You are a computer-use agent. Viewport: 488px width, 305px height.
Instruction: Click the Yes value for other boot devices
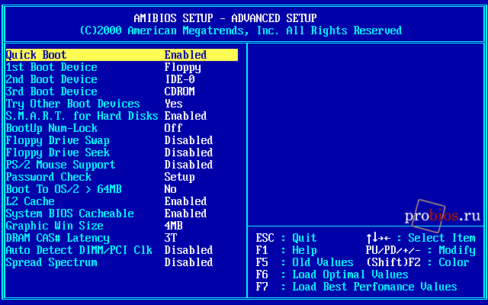(x=173, y=104)
